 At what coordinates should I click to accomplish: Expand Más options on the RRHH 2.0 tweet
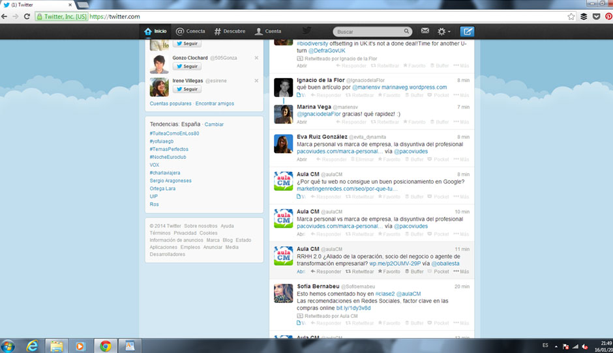(x=461, y=272)
